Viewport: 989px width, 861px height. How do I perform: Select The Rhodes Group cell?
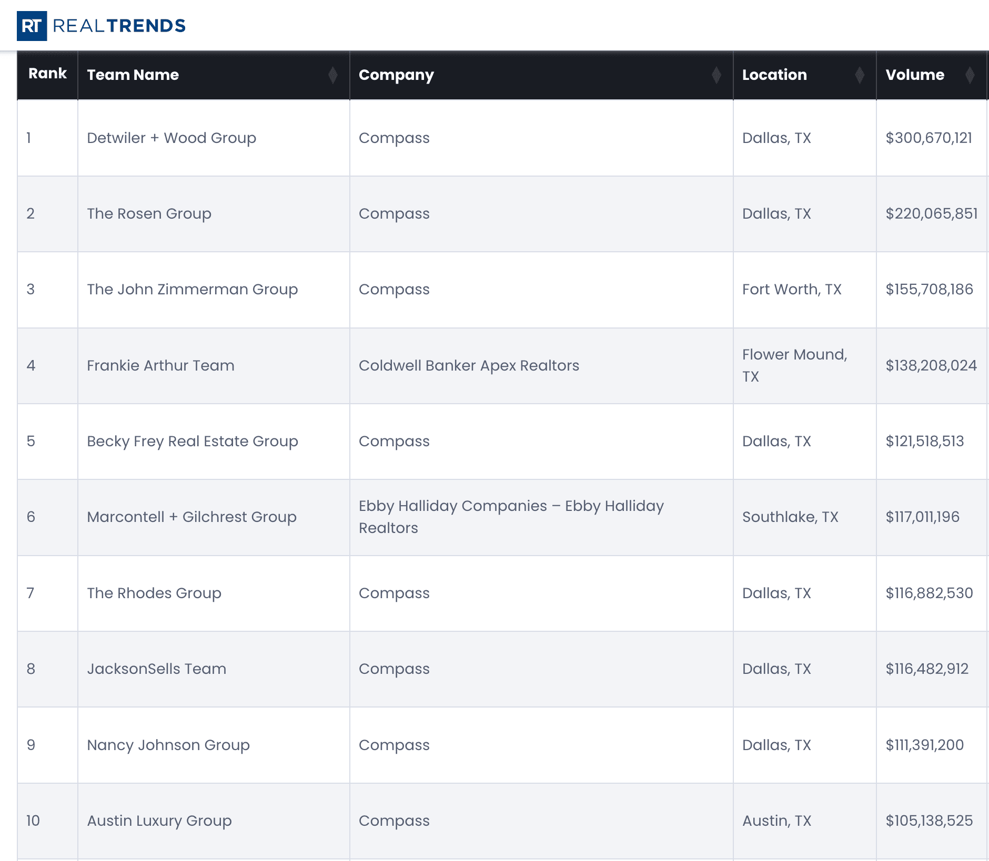(x=214, y=593)
